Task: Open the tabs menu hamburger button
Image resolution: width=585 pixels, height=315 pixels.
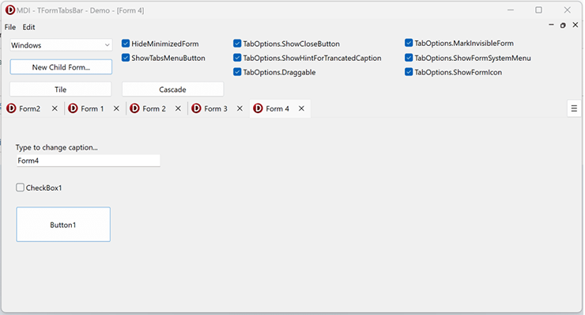Action: (x=574, y=108)
